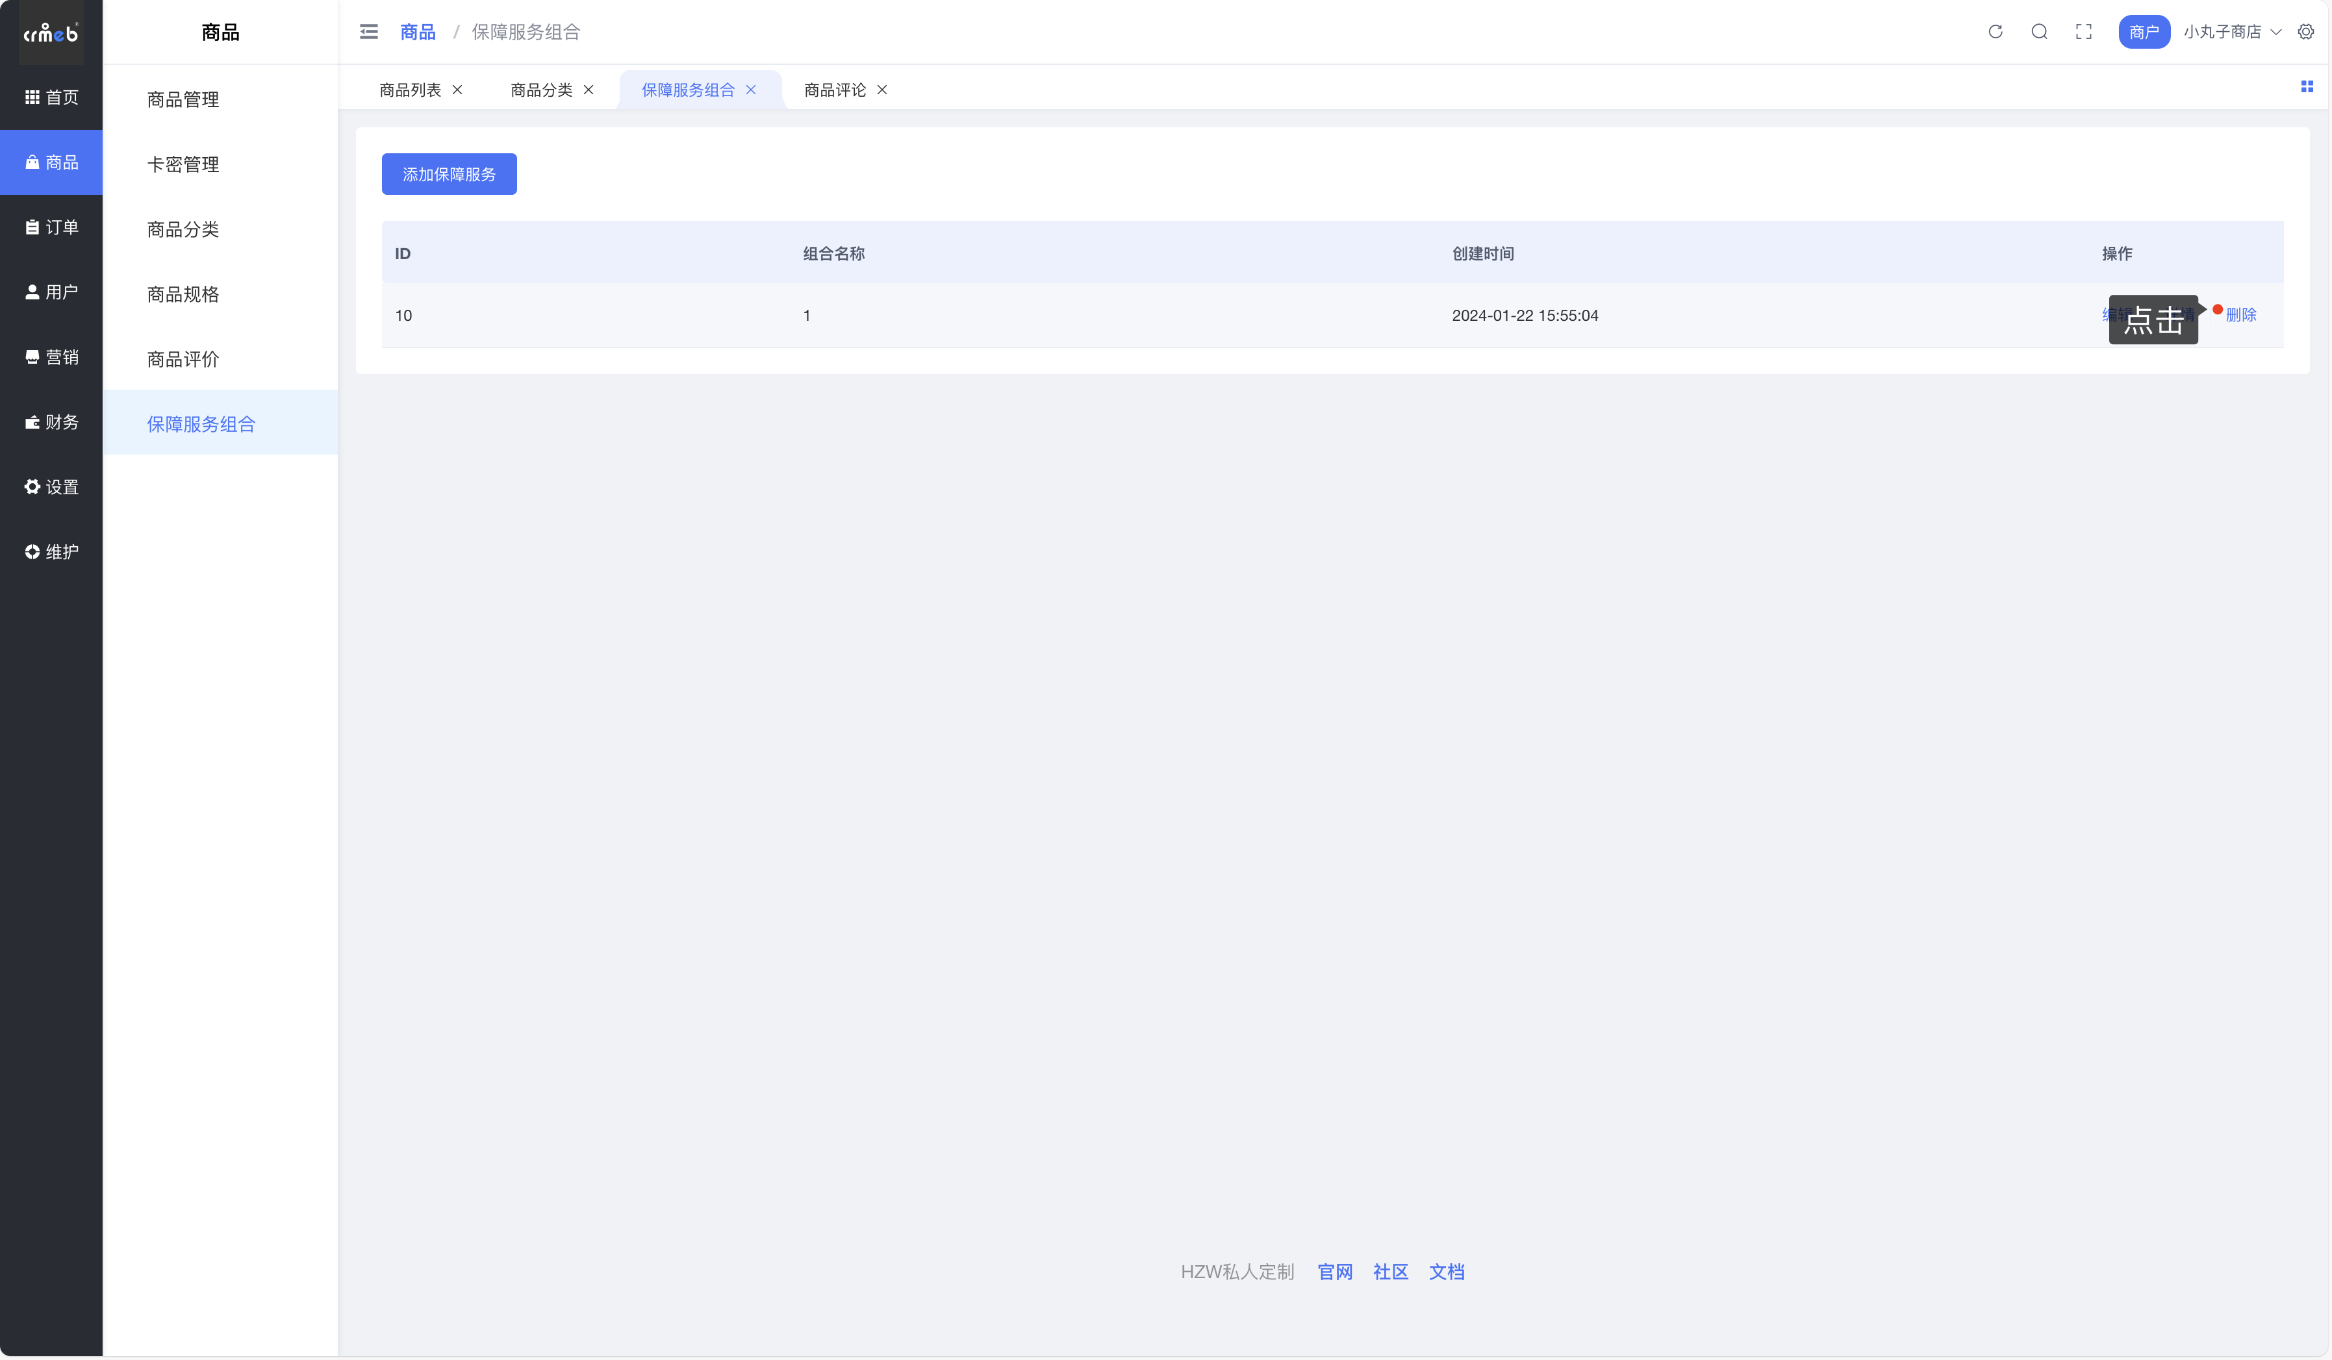Select 商品规格 submenu item
This screenshot has height=1360, width=2332.
pyautogui.click(x=183, y=294)
